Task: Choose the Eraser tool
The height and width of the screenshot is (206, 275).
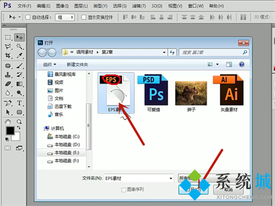Action: (x=7, y=84)
